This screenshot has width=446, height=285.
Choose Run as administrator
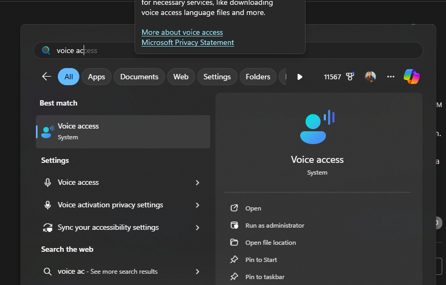point(275,226)
